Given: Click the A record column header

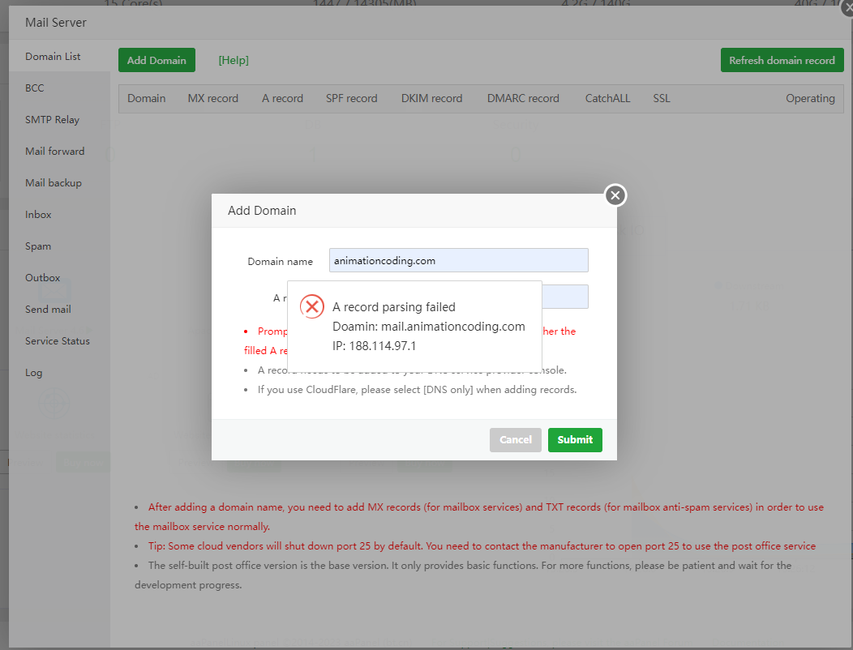Looking at the screenshot, I should (282, 98).
